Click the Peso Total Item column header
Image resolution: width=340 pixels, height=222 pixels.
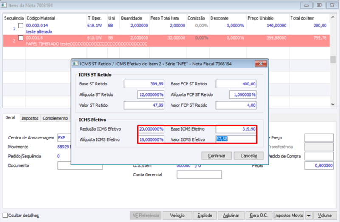click(165, 18)
